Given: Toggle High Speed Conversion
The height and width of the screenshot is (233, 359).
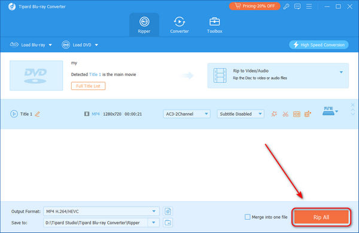Looking at the screenshot, I should 319,45.
